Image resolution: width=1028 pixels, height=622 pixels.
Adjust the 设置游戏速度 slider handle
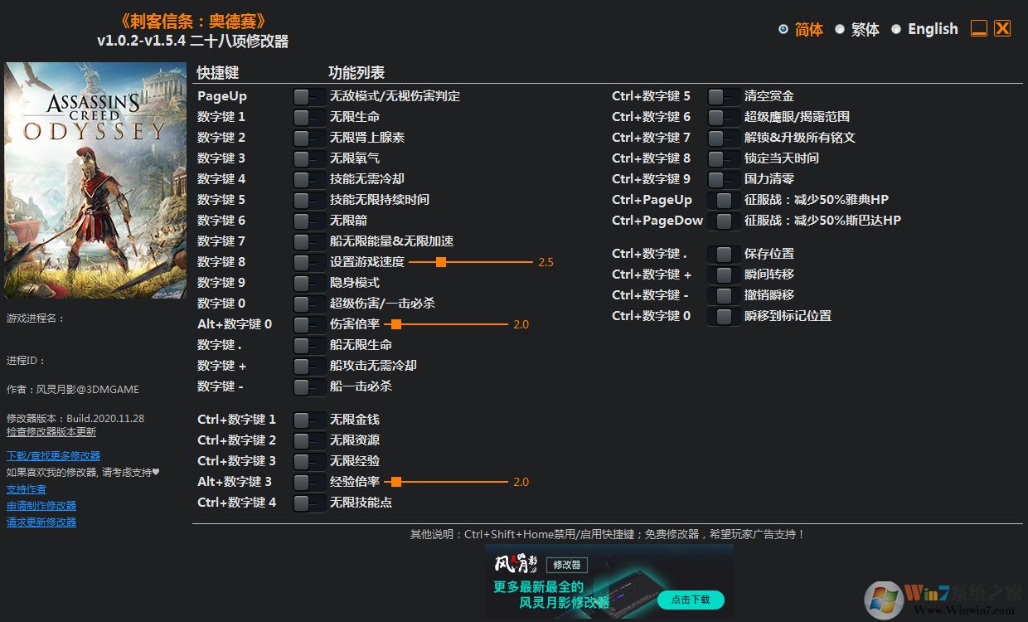[439, 261]
